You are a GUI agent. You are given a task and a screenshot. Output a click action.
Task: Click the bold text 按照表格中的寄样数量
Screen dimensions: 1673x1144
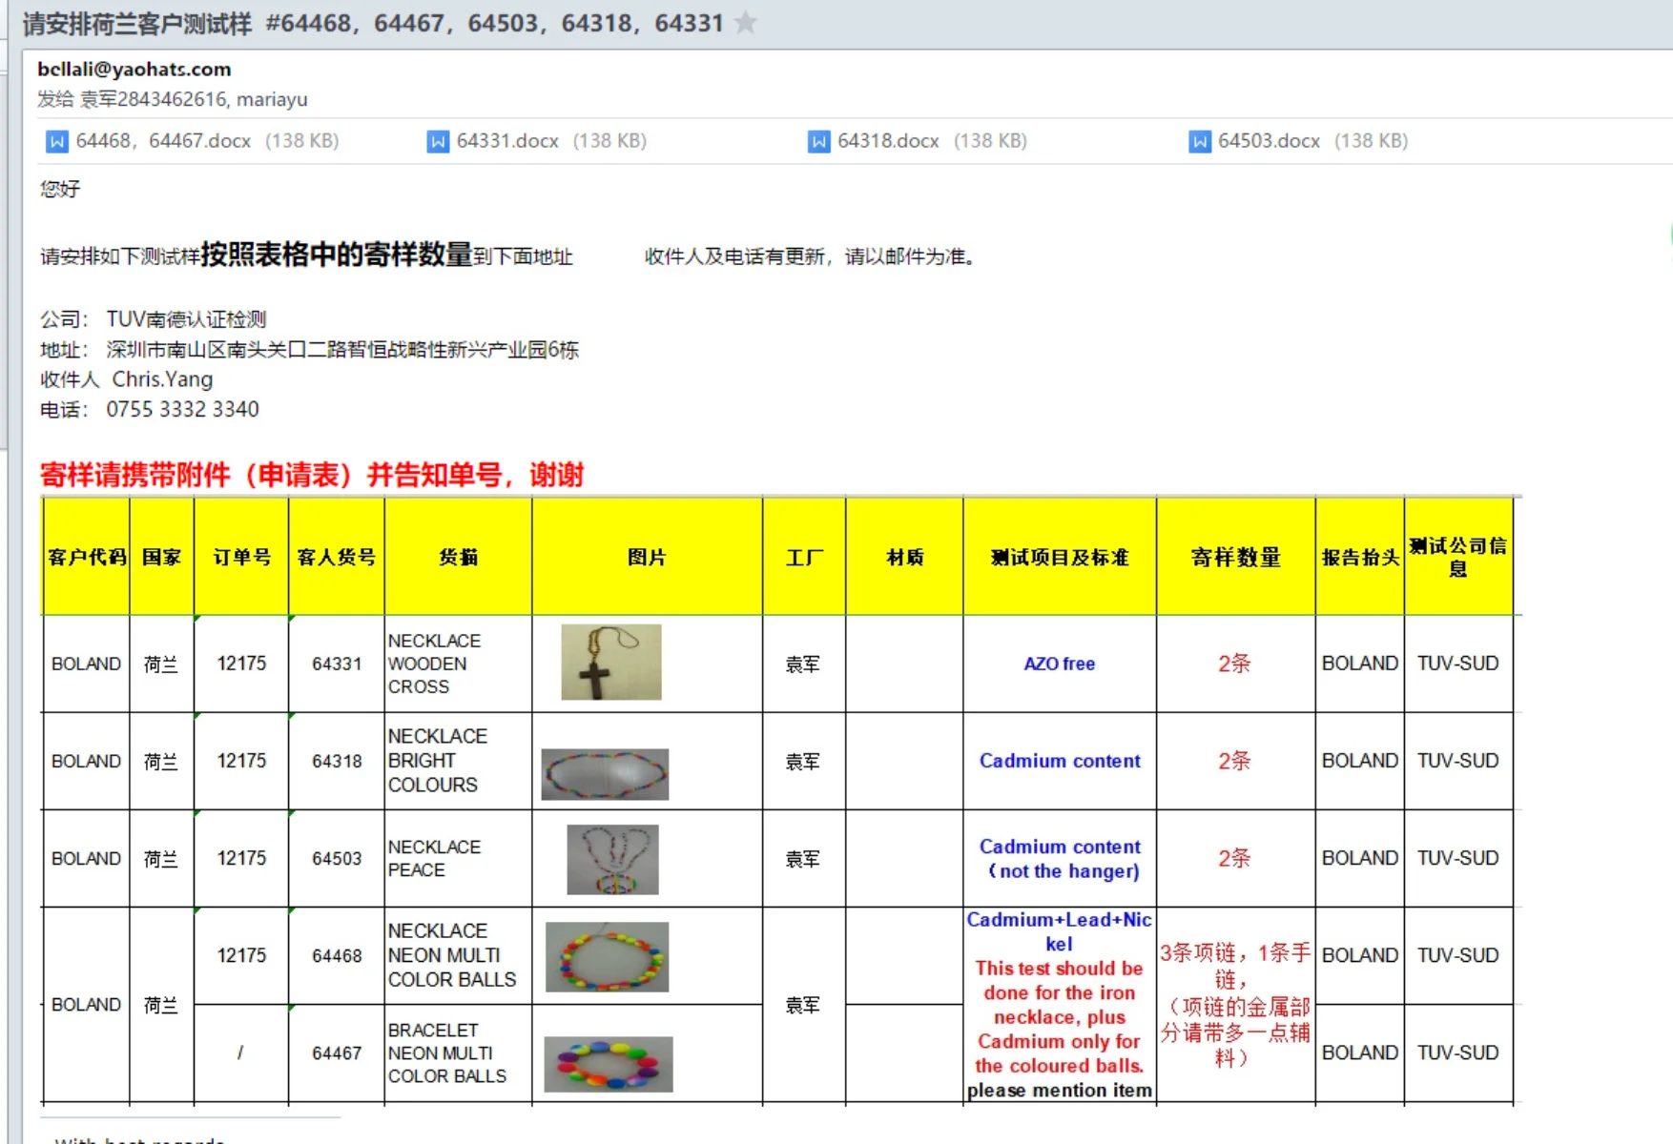(337, 255)
